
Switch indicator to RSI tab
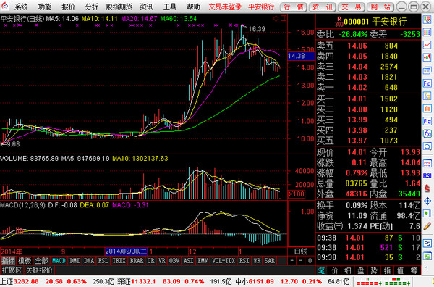coord(244,261)
